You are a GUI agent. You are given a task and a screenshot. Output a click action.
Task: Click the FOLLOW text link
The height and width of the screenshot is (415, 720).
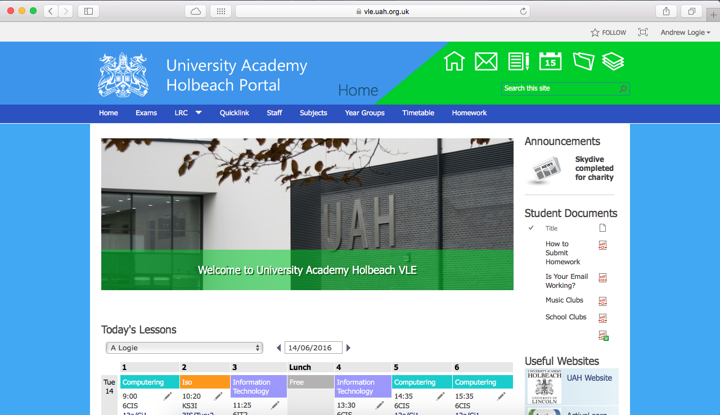coord(614,33)
